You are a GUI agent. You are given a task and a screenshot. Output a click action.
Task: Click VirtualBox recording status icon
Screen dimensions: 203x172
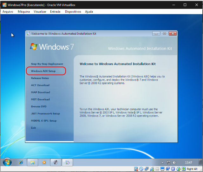click(168, 169)
